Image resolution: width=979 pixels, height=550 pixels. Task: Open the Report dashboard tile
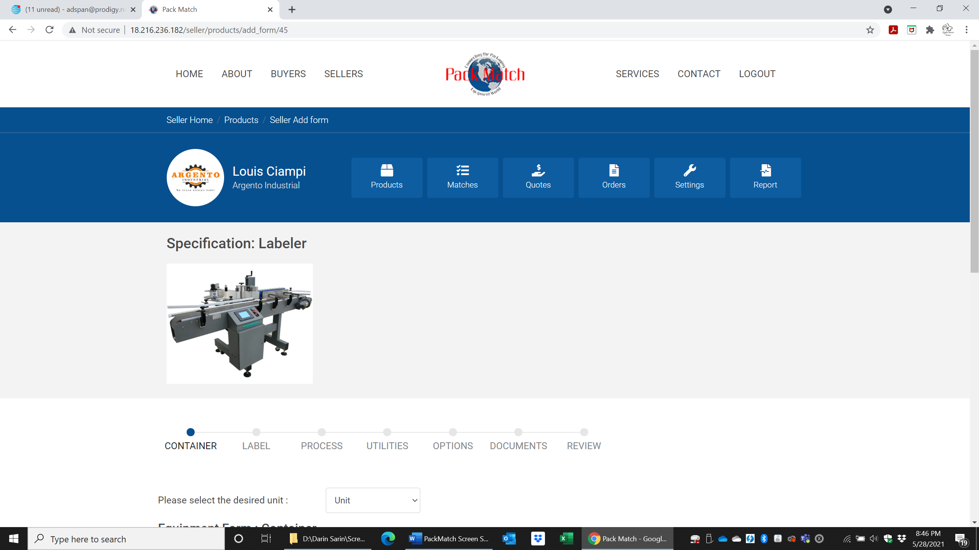point(765,177)
